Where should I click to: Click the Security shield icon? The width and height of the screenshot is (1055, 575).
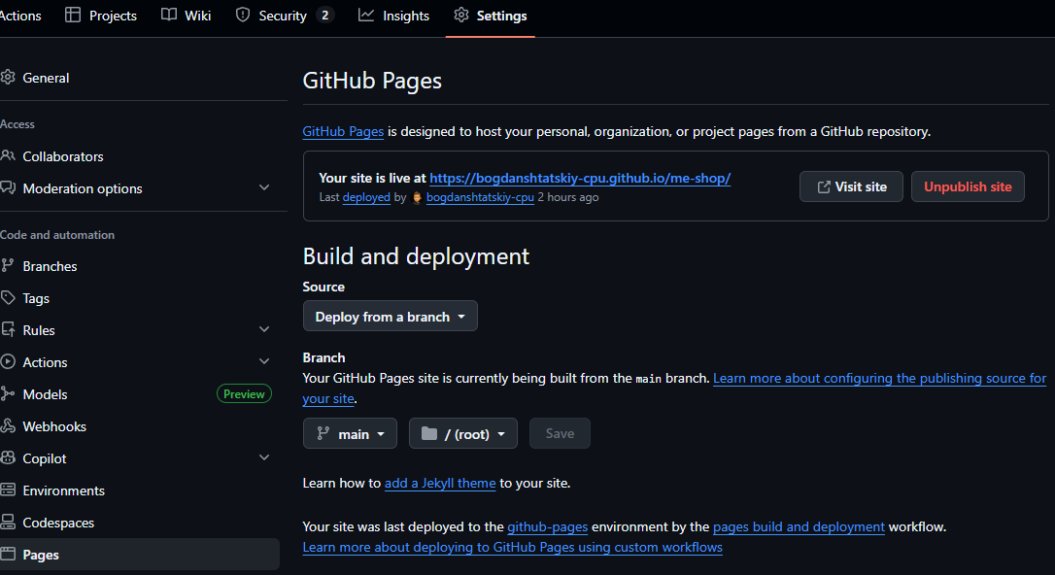coord(243,15)
